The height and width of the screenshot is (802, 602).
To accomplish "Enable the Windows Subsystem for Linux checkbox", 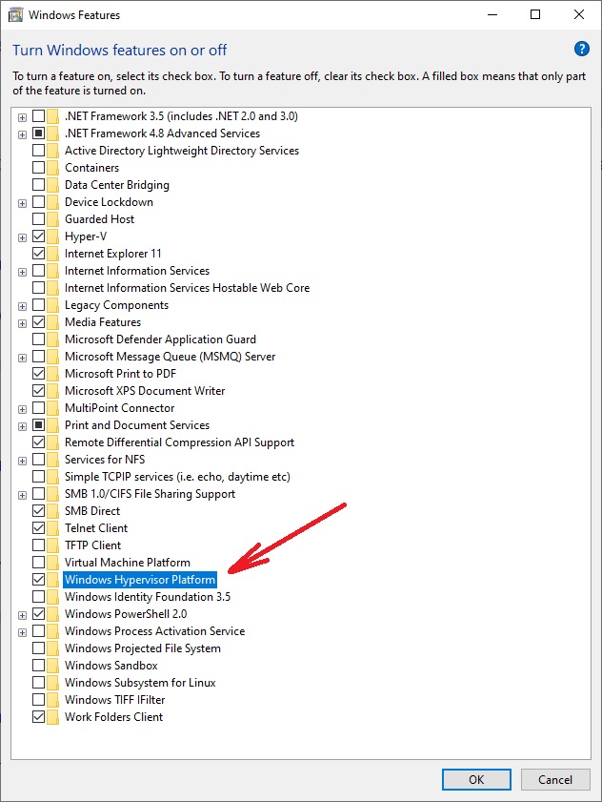I will pyautogui.click(x=38, y=682).
